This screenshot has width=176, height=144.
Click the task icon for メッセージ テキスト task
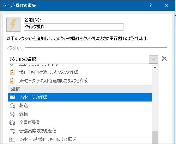coord(12,81)
